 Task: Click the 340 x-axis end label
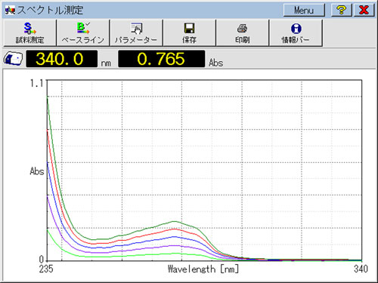tap(361, 269)
